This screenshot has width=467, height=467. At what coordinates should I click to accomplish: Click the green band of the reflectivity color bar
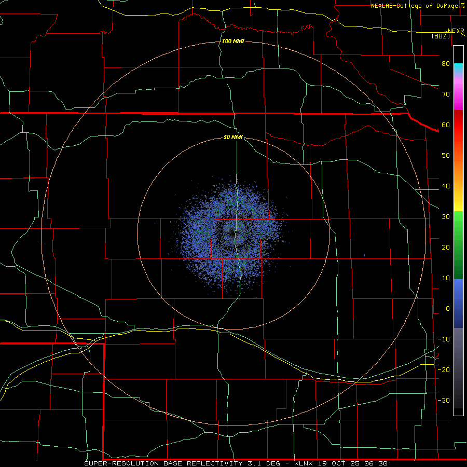click(x=458, y=245)
